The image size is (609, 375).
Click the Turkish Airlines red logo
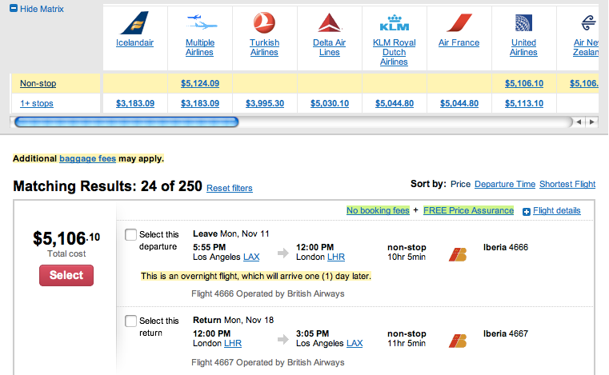pyautogui.click(x=264, y=21)
